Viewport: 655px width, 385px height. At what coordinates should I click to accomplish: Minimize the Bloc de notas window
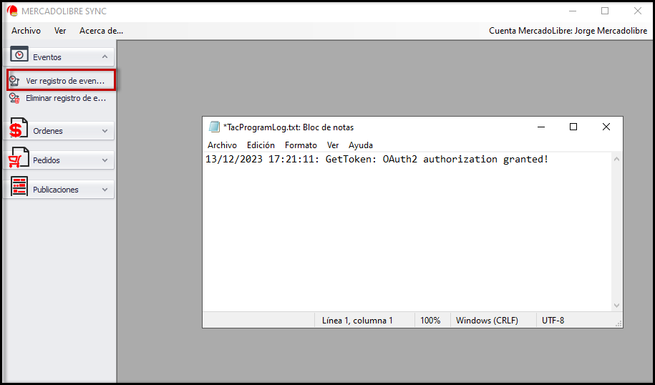(x=541, y=127)
